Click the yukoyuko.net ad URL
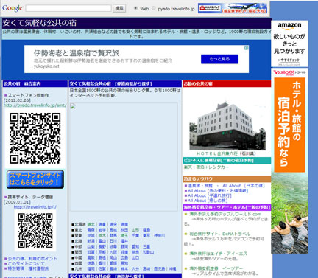 click(x=46, y=66)
